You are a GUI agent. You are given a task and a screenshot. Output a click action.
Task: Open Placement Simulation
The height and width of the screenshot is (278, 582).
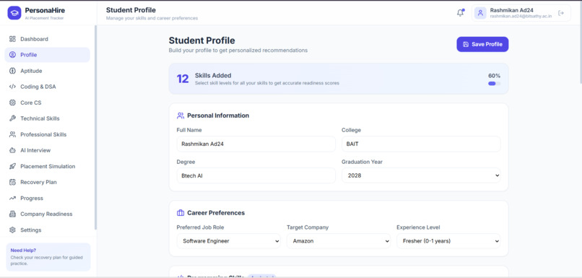tap(47, 166)
